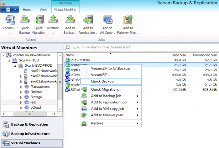
Task: Open Restore submenu in context menu
Action: click(111, 123)
